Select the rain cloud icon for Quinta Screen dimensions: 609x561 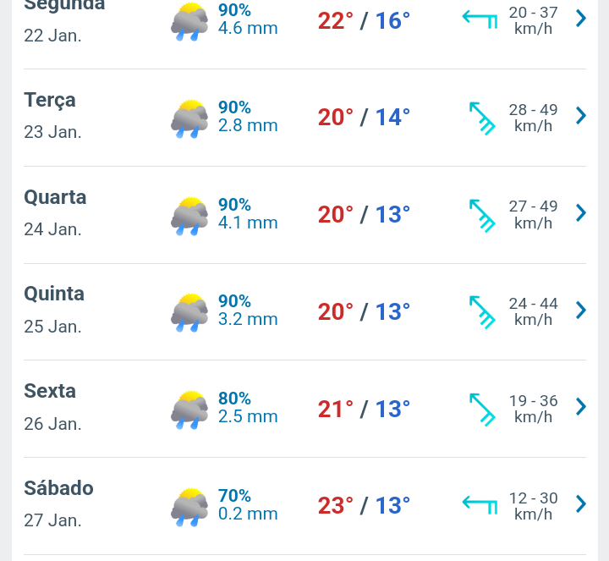click(x=189, y=312)
